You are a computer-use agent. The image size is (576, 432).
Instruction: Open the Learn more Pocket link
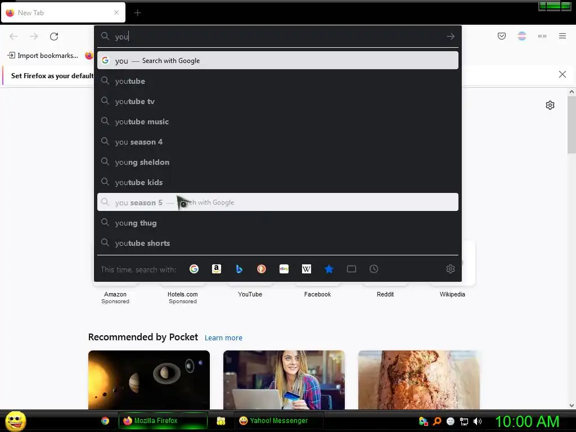coord(223,338)
